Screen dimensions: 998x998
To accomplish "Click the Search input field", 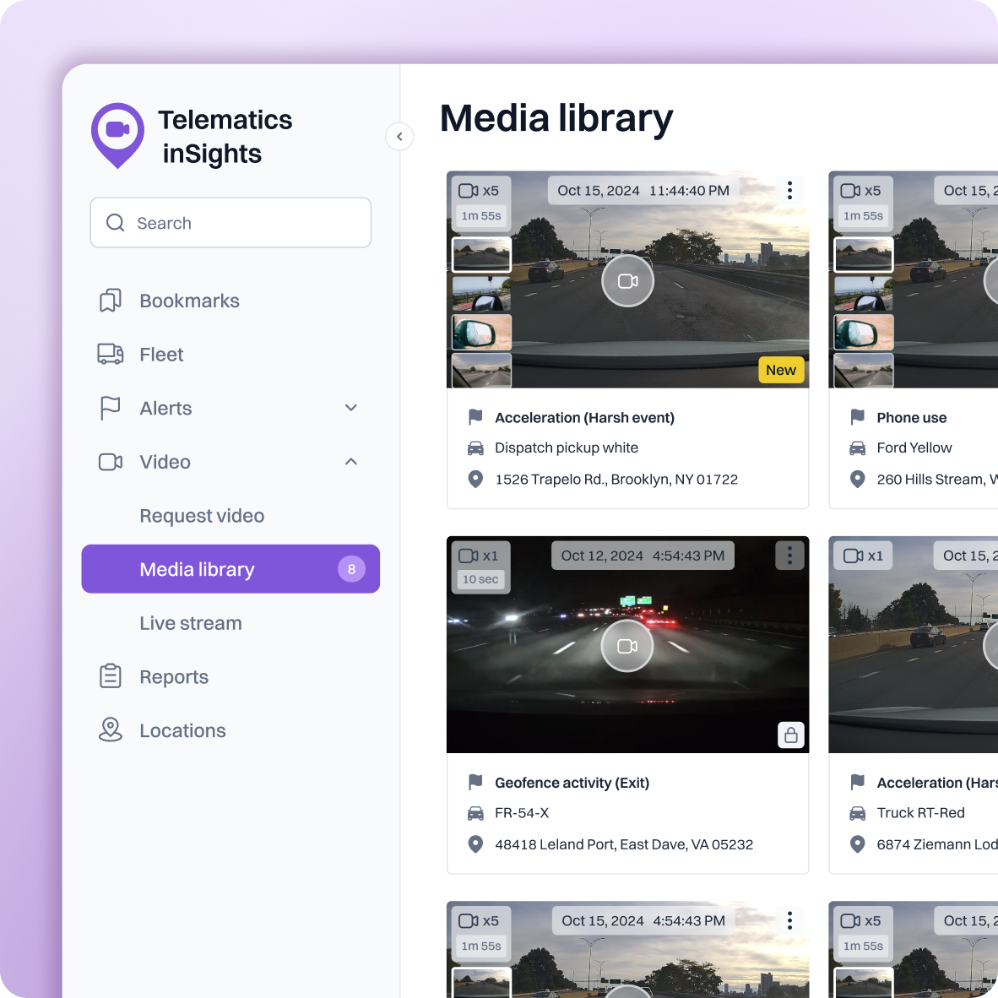I will [231, 223].
